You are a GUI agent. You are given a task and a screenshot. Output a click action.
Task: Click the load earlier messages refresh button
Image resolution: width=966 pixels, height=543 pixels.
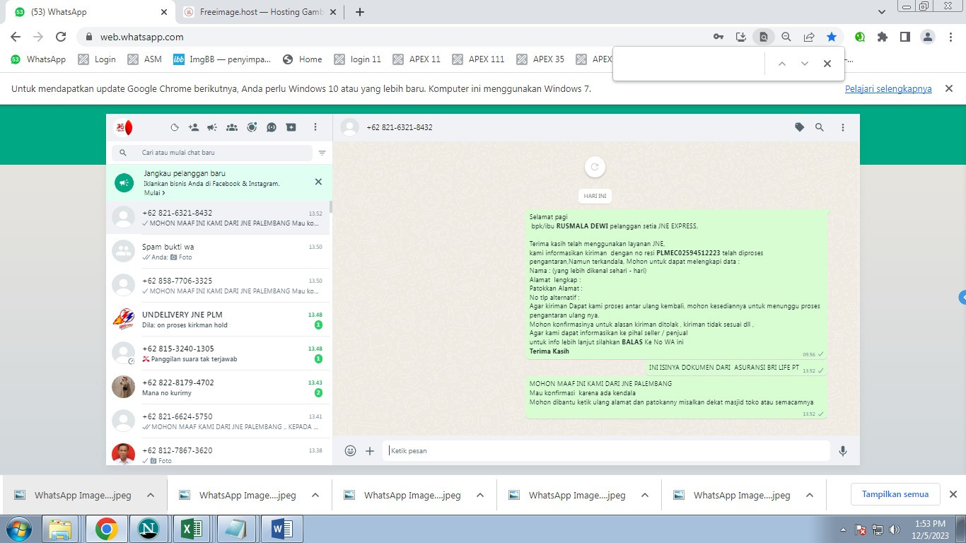click(x=595, y=167)
